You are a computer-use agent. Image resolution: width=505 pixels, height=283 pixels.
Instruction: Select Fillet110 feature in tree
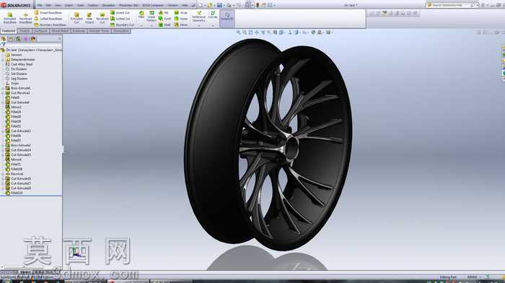coord(14,193)
